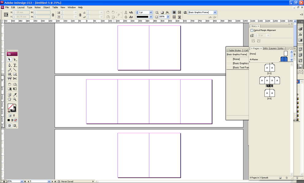This screenshot has width=304, height=183.
Task: Select the Gradient Swatch tool
Action: pos(9,89)
